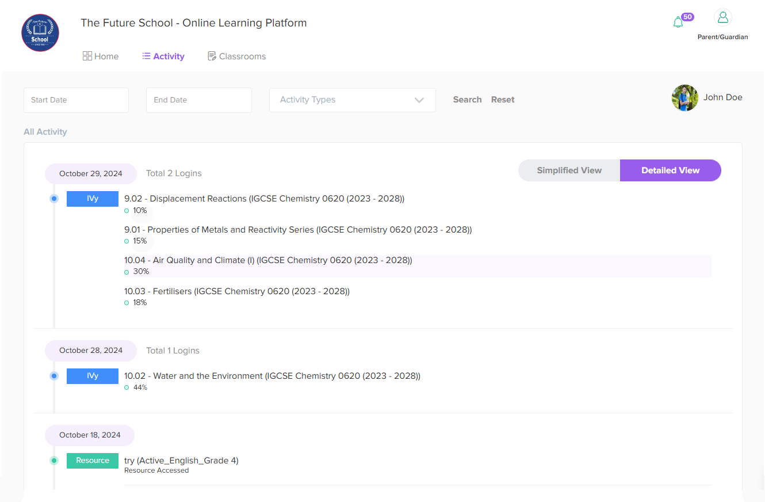Screen dimensions: 765x502
Task: Open the End Date picker field
Action: (x=198, y=100)
